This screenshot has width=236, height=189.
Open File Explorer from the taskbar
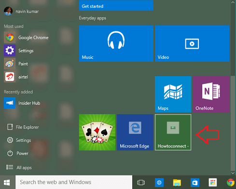click(x=177, y=183)
